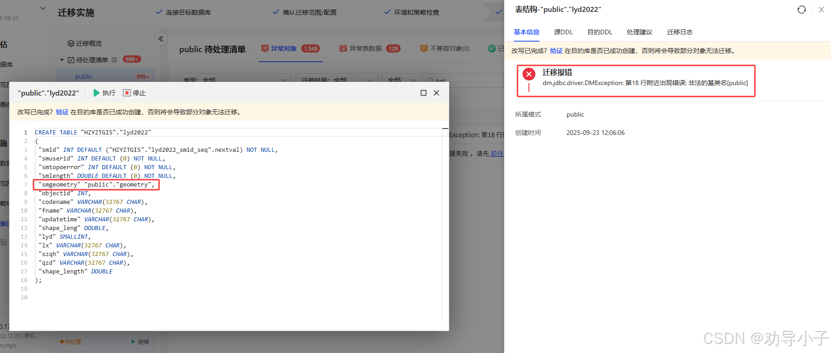Collapse the sidebar with double-chevron icon
Viewport: 831px width, 353px height.
click(x=161, y=39)
